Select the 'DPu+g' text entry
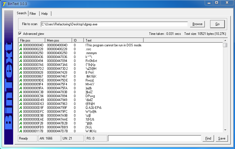 click(90, 96)
